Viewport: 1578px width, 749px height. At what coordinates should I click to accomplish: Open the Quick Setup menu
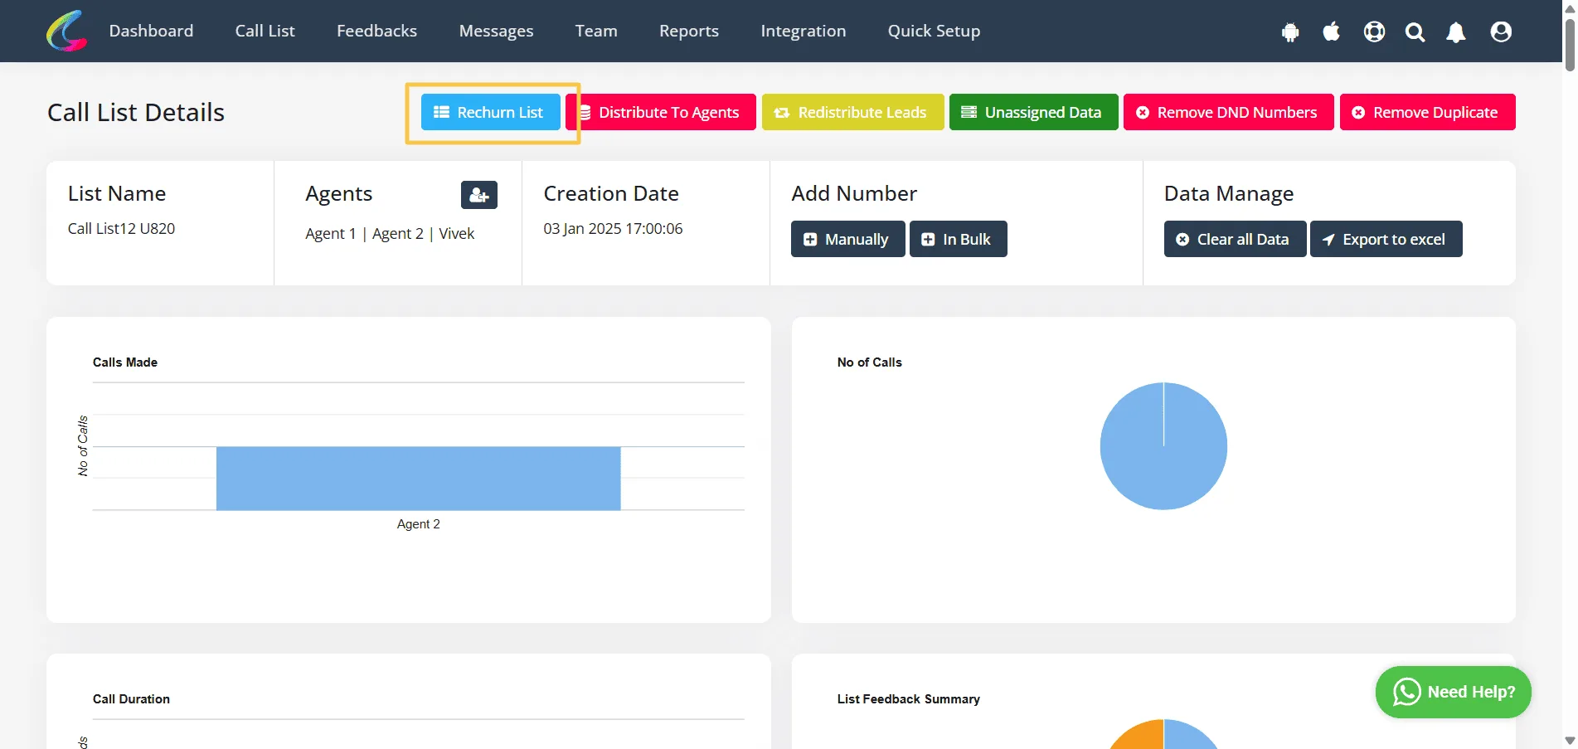935,31
